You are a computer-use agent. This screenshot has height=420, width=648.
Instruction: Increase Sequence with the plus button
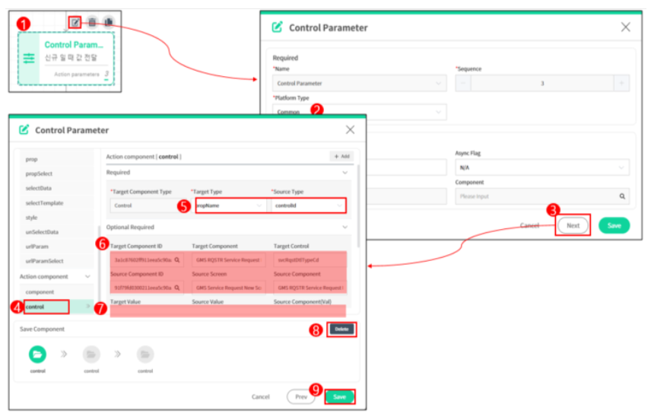[621, 83]
